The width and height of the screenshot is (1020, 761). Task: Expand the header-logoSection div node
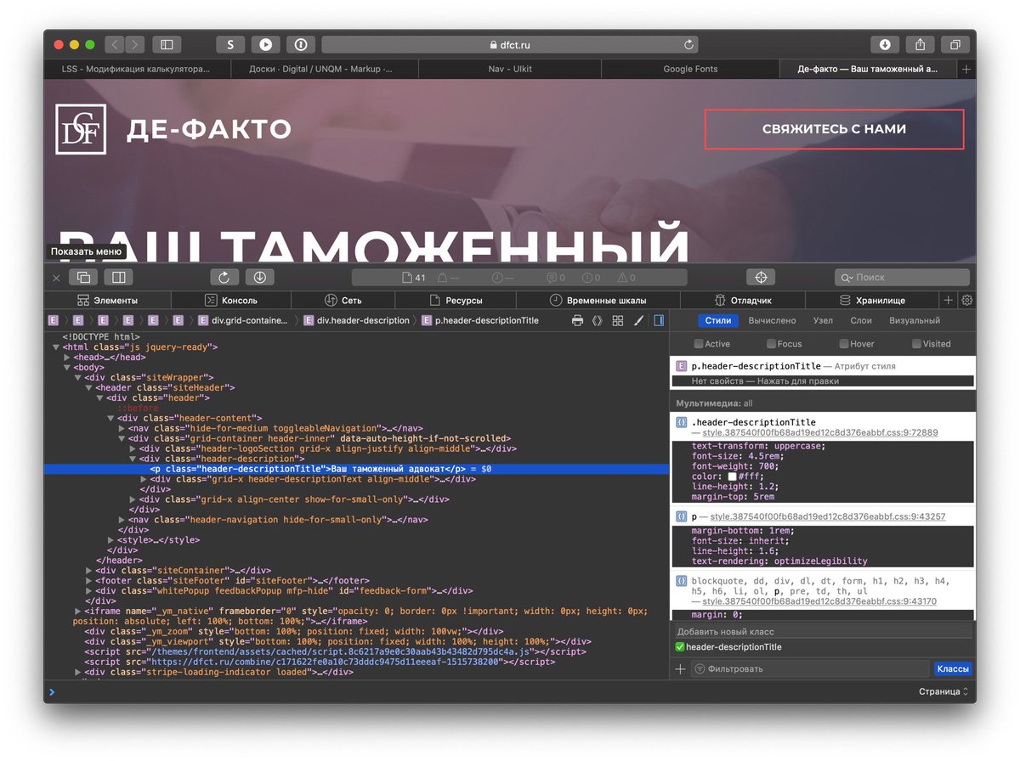click(133, 448)
